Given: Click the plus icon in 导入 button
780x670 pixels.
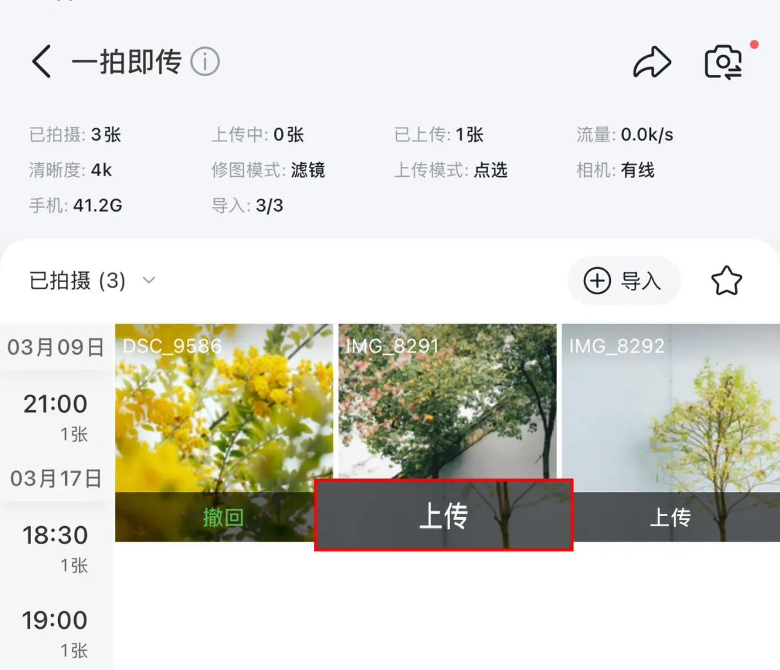Looking at the screenshot, I should (597, 281).
